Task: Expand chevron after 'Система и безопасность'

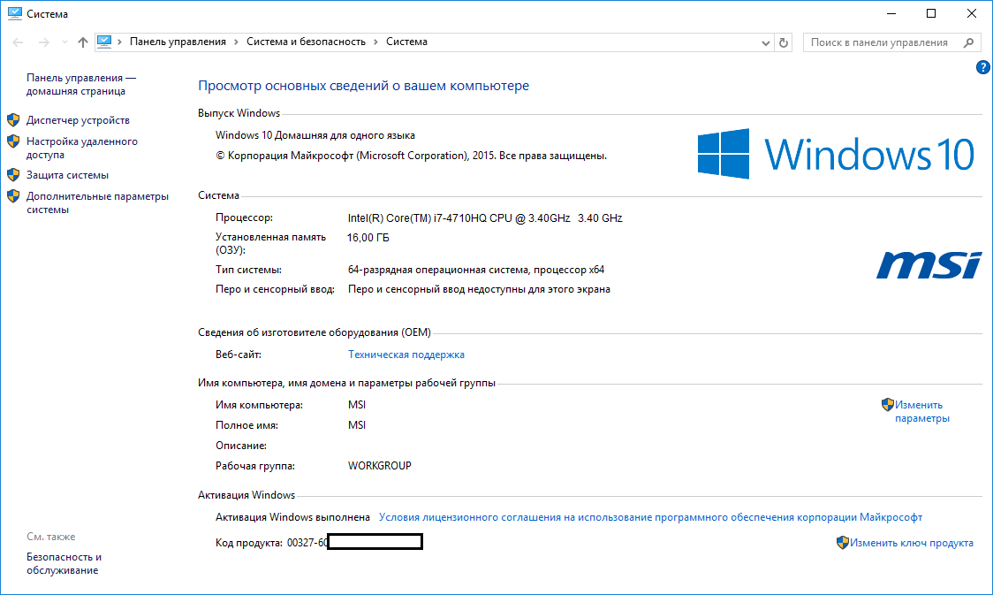Action: [x=375, y=42]
